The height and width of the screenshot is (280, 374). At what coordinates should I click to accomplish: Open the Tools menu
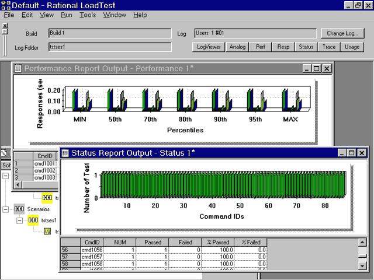pyautogui.click(x=88, y=15)
